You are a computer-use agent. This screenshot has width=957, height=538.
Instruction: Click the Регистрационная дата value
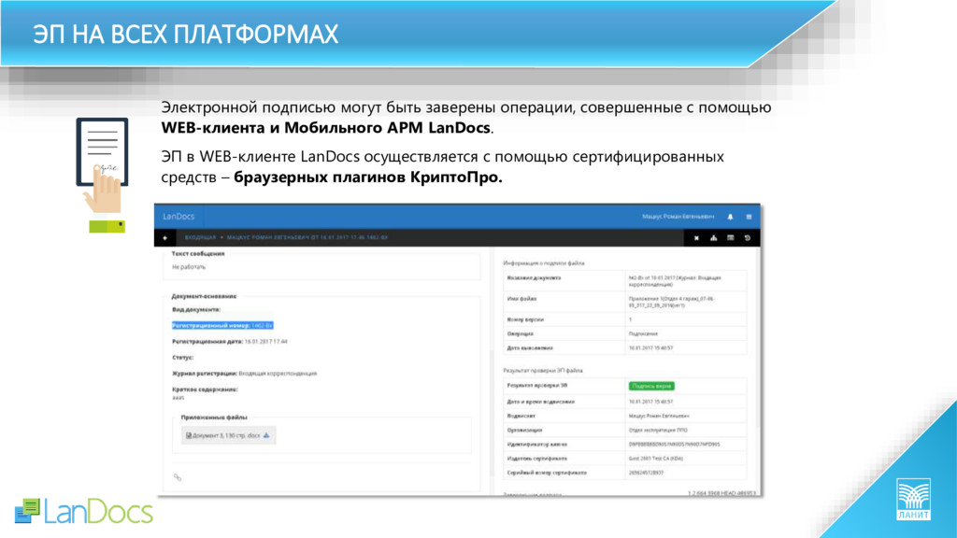point(265,342)
